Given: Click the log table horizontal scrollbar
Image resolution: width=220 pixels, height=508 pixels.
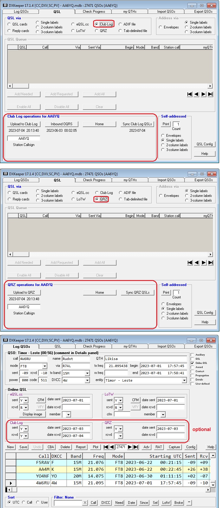Looking at the screenshot, I should coord(109,490).
